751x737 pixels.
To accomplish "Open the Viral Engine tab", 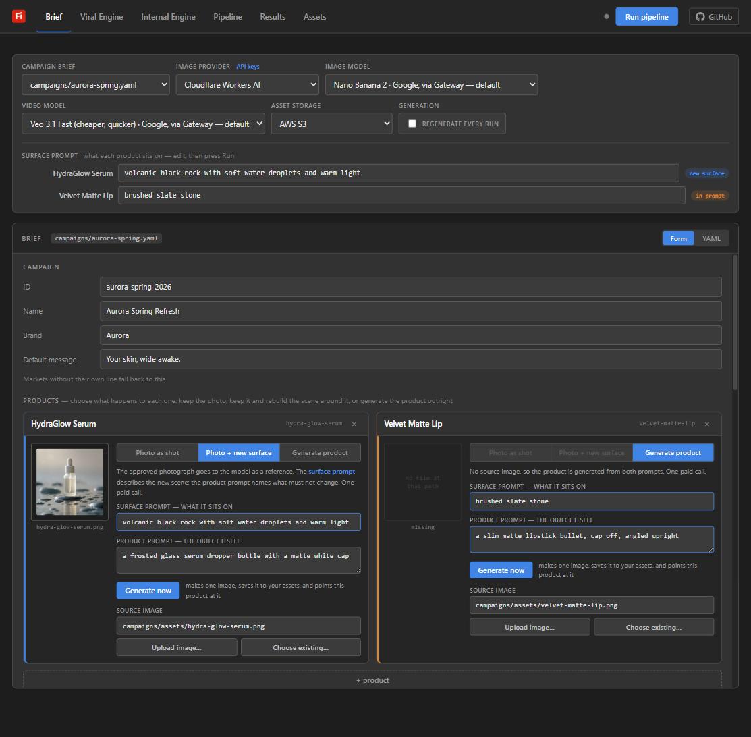I will pyautogui.click(x=101, y=17).
